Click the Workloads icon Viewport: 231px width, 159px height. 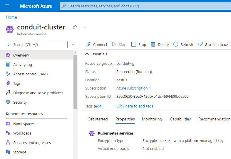point(8,133)
